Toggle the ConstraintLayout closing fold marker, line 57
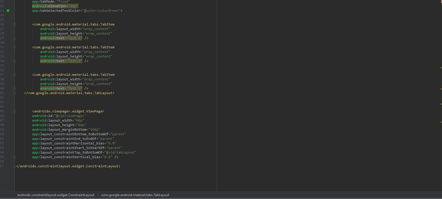 14,166
